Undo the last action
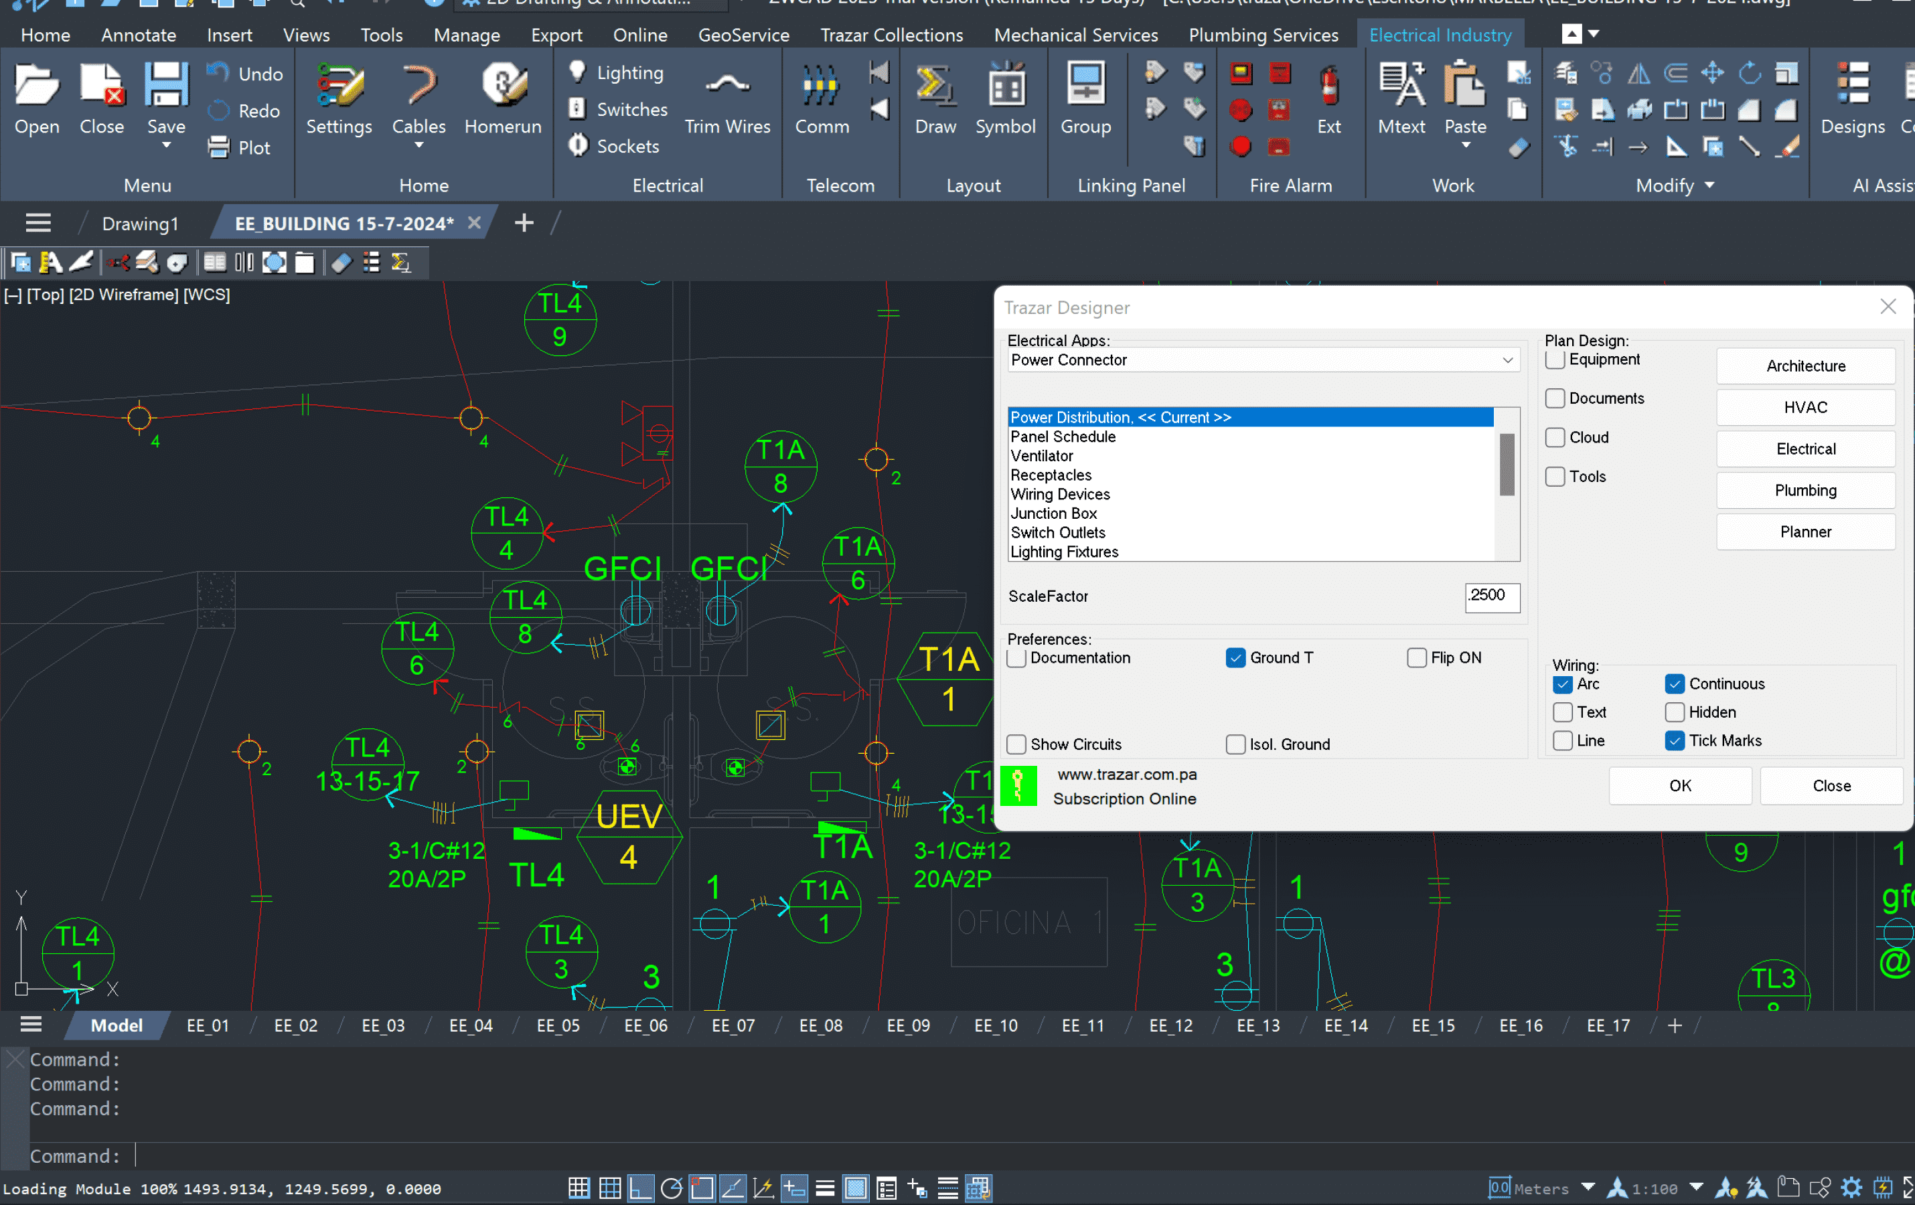 (244, 73)
